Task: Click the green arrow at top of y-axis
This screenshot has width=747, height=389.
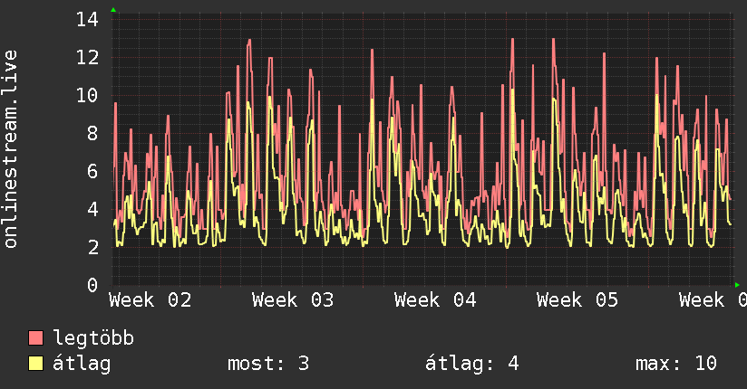Action: 113,10
